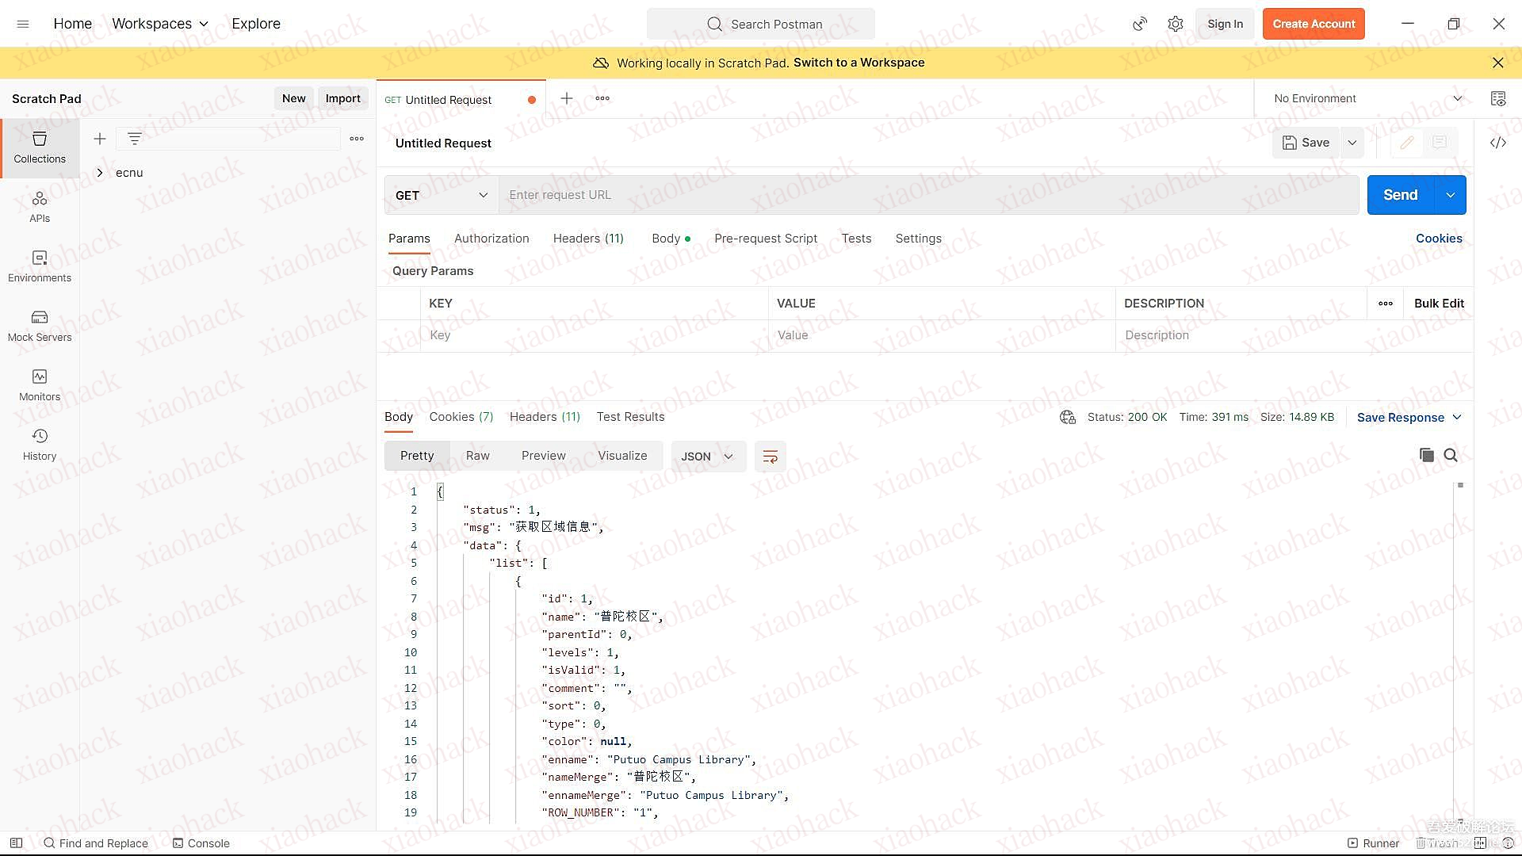This screenshot has height=856, width=1522.
Task: Switch response view to Preview
Action: [x=543, y=456]
